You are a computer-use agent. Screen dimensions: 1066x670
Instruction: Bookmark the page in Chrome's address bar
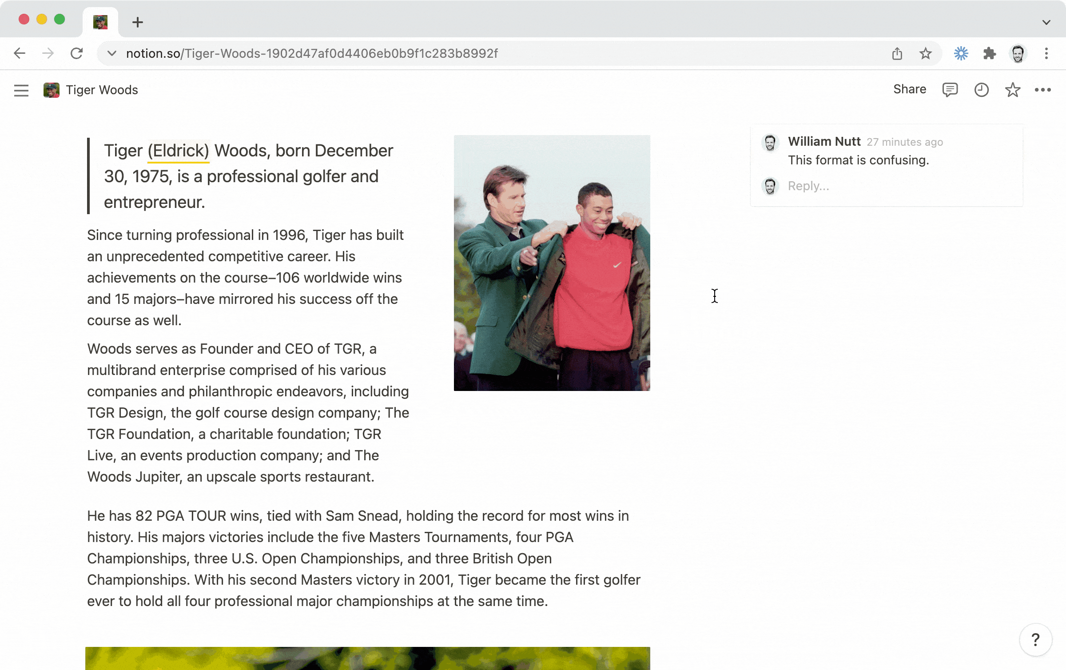coord(925,53)
